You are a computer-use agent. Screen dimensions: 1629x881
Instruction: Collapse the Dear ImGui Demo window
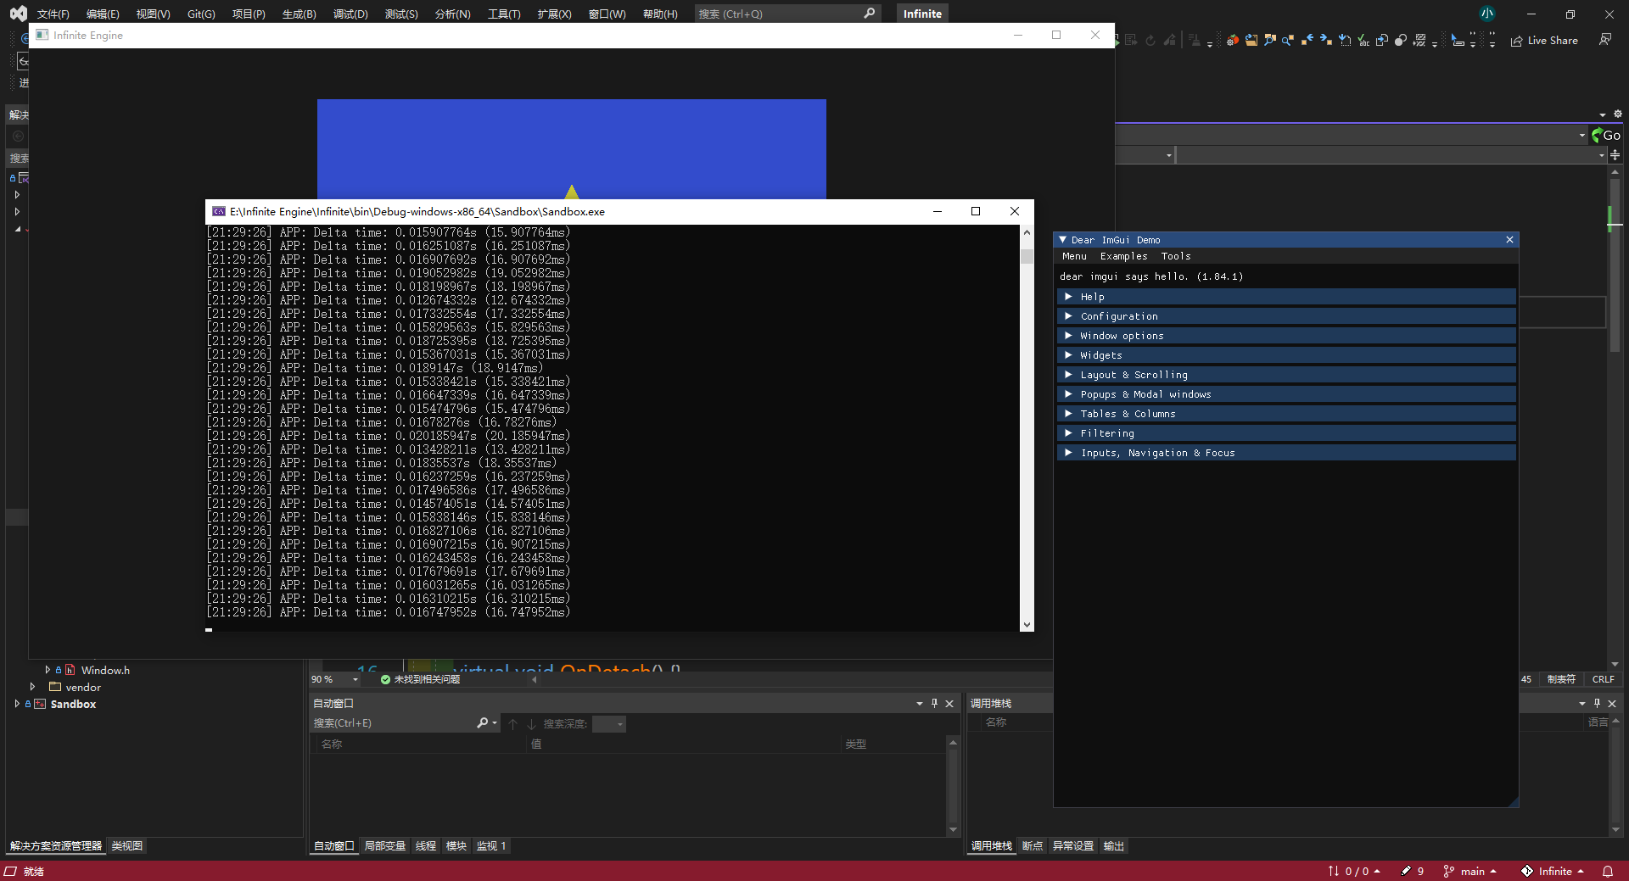[1063, 240]
